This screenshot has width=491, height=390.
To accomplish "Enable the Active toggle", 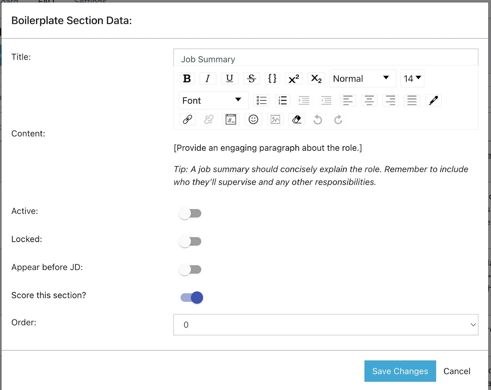I will point(190,213).
